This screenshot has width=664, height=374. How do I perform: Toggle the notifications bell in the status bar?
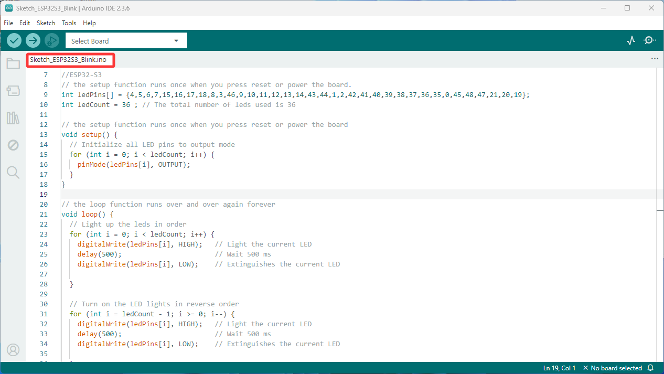point(650,368)
